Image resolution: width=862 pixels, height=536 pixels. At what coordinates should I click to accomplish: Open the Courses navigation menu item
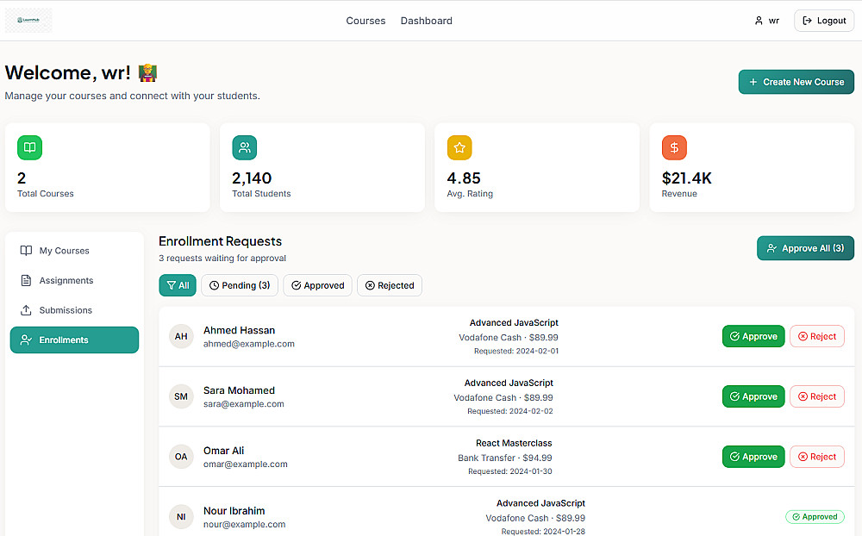[365, 21]
